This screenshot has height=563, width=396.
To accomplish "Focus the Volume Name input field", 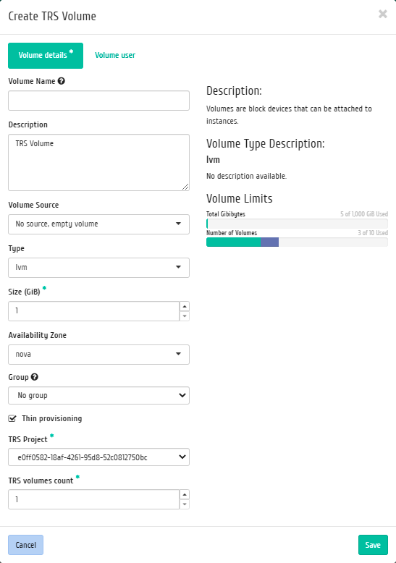I will (99, 101).
